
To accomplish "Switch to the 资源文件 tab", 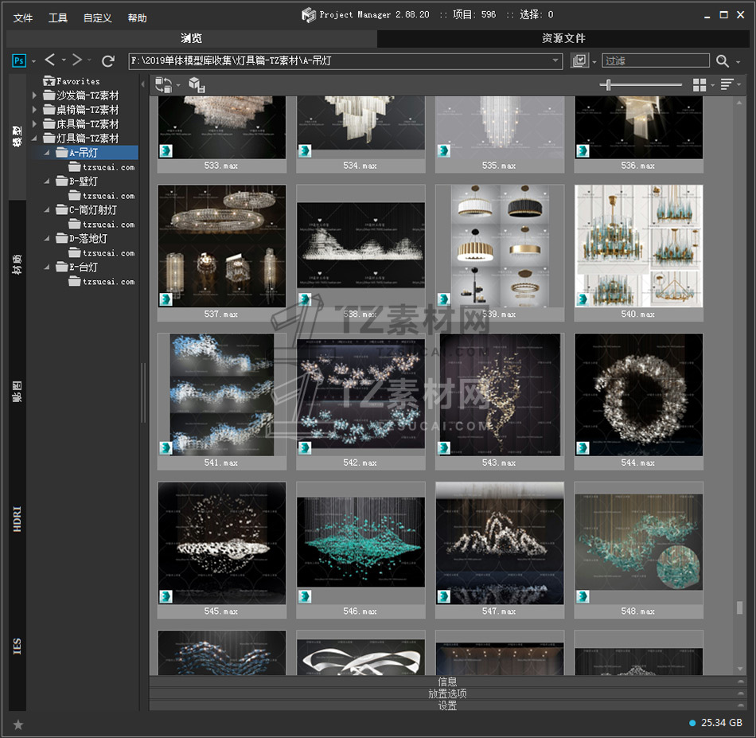I will pos(563,38).
